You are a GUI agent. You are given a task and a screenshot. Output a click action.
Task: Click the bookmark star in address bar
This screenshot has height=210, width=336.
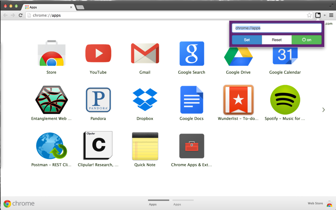point(309,15)
